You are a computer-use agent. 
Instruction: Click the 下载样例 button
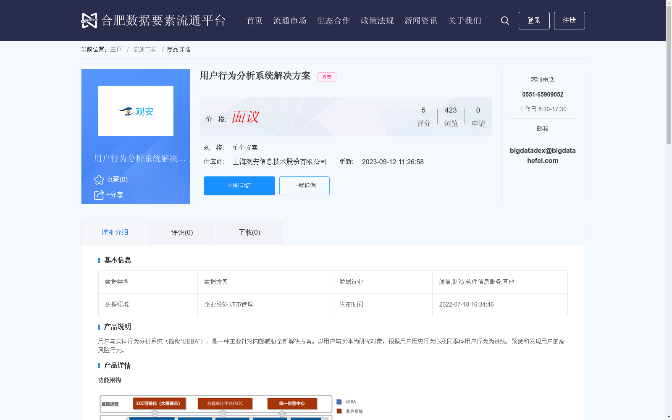coord(304,186)
